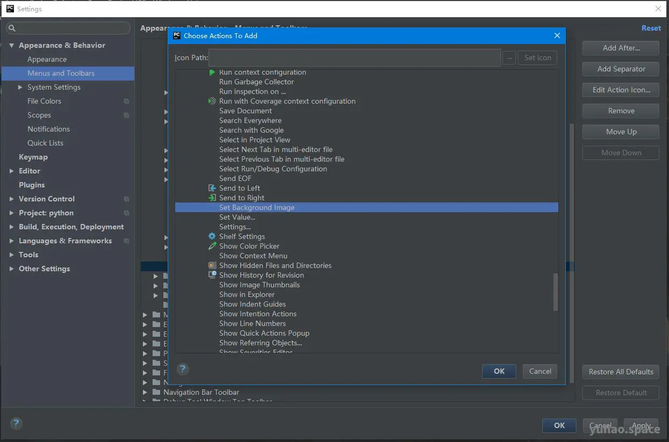Click the Settings search field

[68, 28]
